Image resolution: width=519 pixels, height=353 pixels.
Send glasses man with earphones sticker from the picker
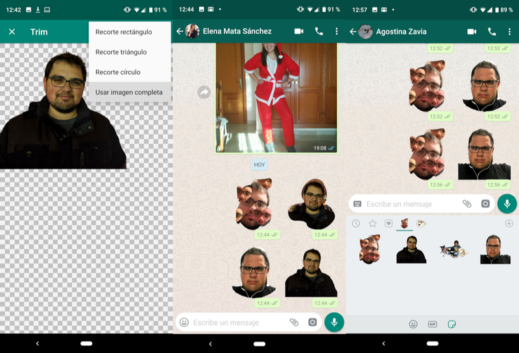[x=495, y=249]
